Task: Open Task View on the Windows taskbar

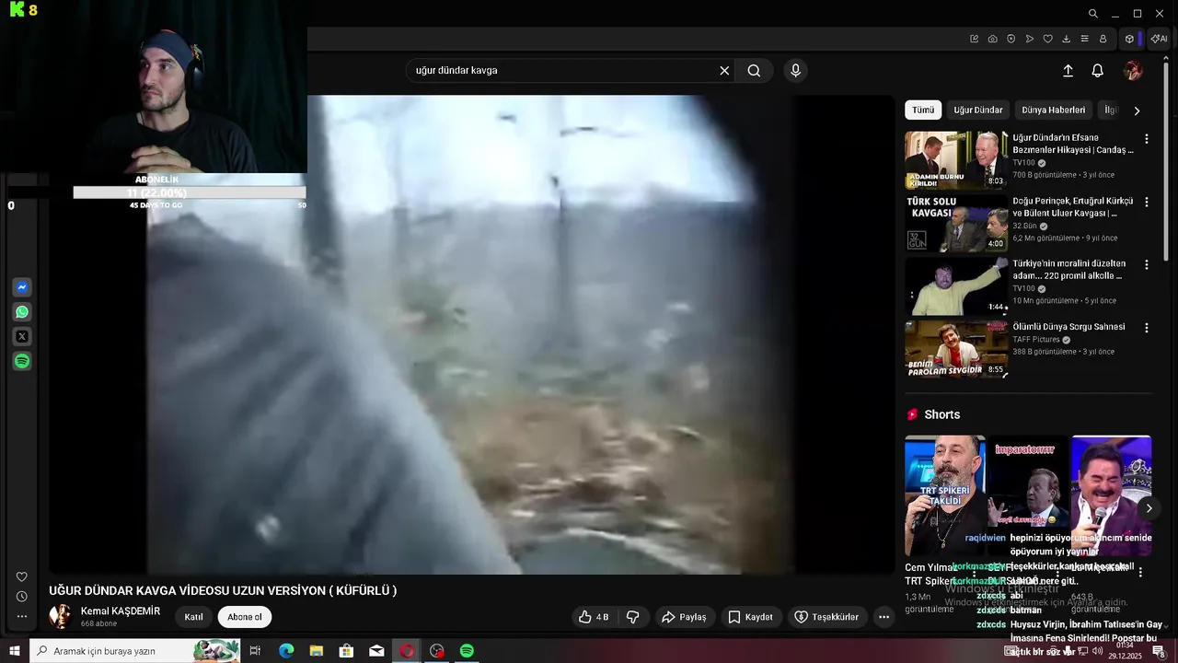Action: [x=255, y=651]
